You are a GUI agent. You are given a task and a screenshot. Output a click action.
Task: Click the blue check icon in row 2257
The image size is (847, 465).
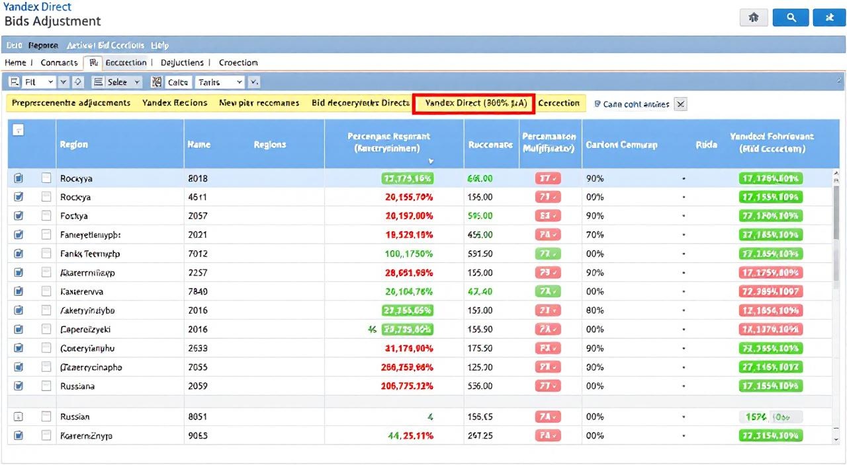(19, 272)
